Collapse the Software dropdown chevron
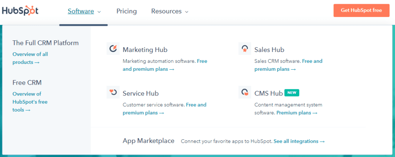Viewport: 395px width, 157px height. pyautogui.click(x=99, y=12)
